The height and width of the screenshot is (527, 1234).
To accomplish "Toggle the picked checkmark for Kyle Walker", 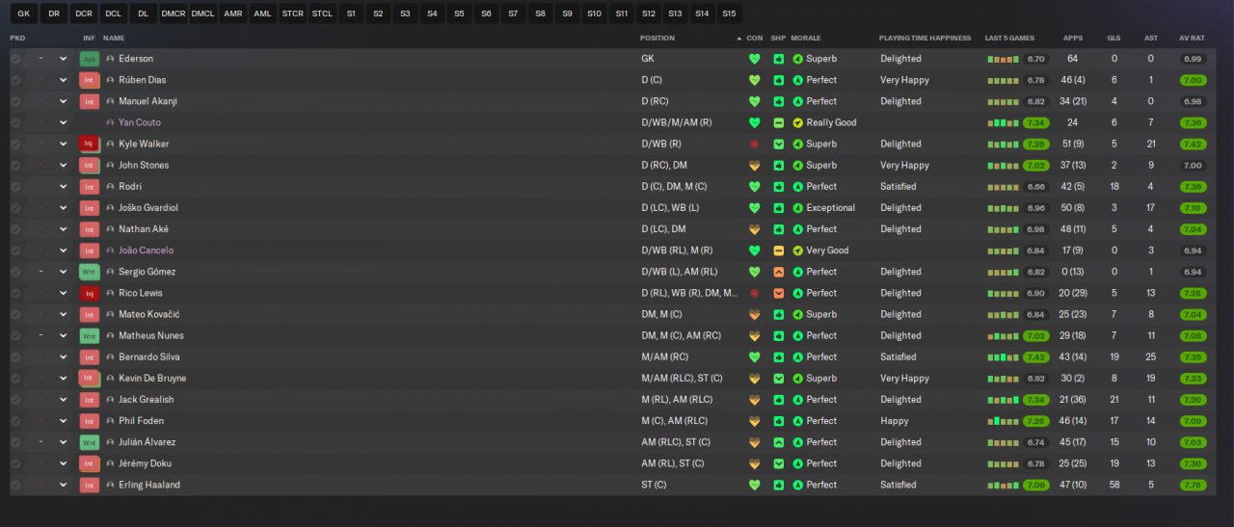I will point(15,144).
